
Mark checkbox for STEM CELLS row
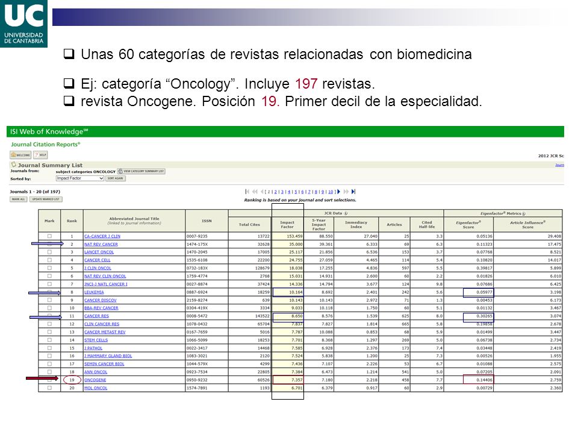pos(49,340)
